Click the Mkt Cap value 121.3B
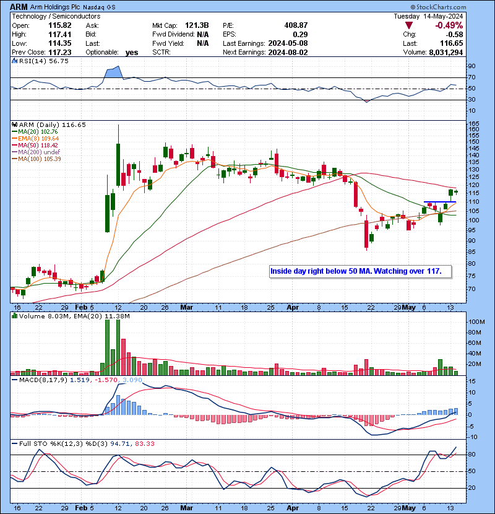The width and height of the screenshot is (495, 514). pos(197,25)
